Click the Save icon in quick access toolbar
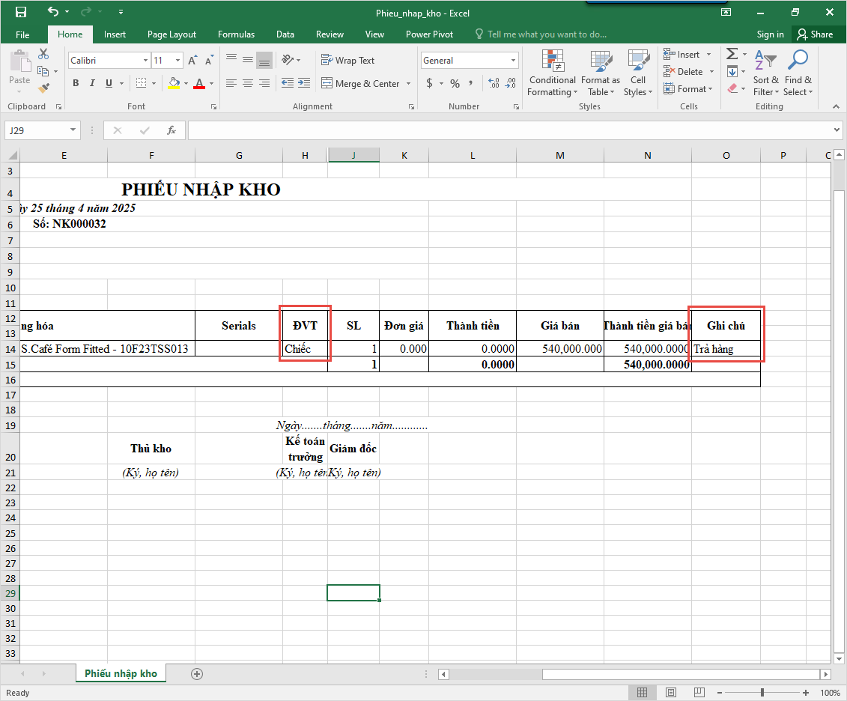The width and height of the screenshot is (847, 701). [x=20, y=12]
